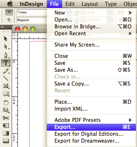Select the Gradient Swatch tool

point(6,133)
